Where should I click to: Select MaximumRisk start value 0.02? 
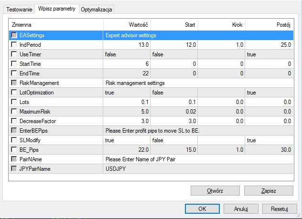(174, 112)
